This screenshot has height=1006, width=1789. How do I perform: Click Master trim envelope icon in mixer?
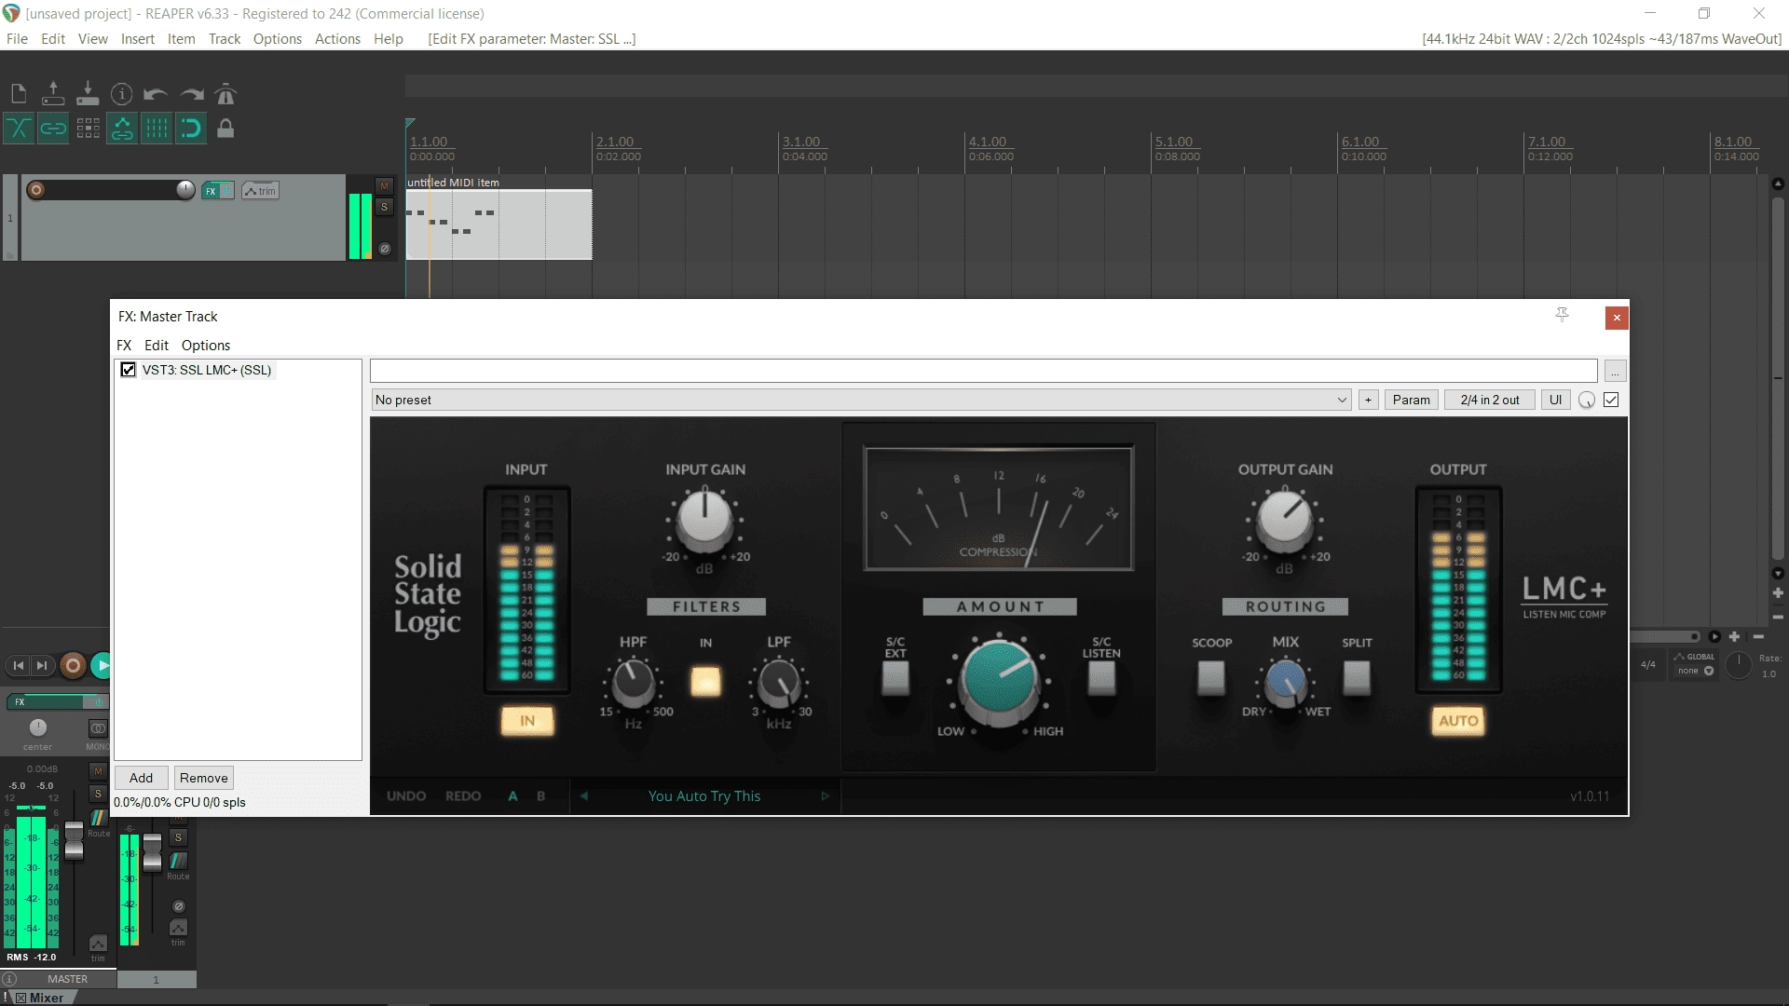point(98,944)
